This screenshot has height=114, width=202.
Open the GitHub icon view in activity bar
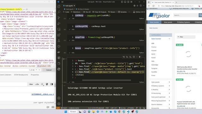click(59, 58)
